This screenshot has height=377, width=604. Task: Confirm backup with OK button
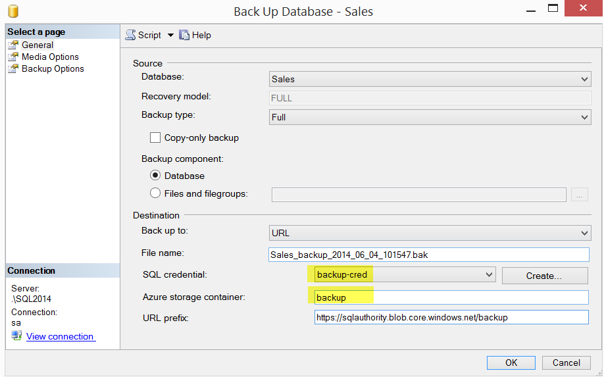[x=511, y=363]
